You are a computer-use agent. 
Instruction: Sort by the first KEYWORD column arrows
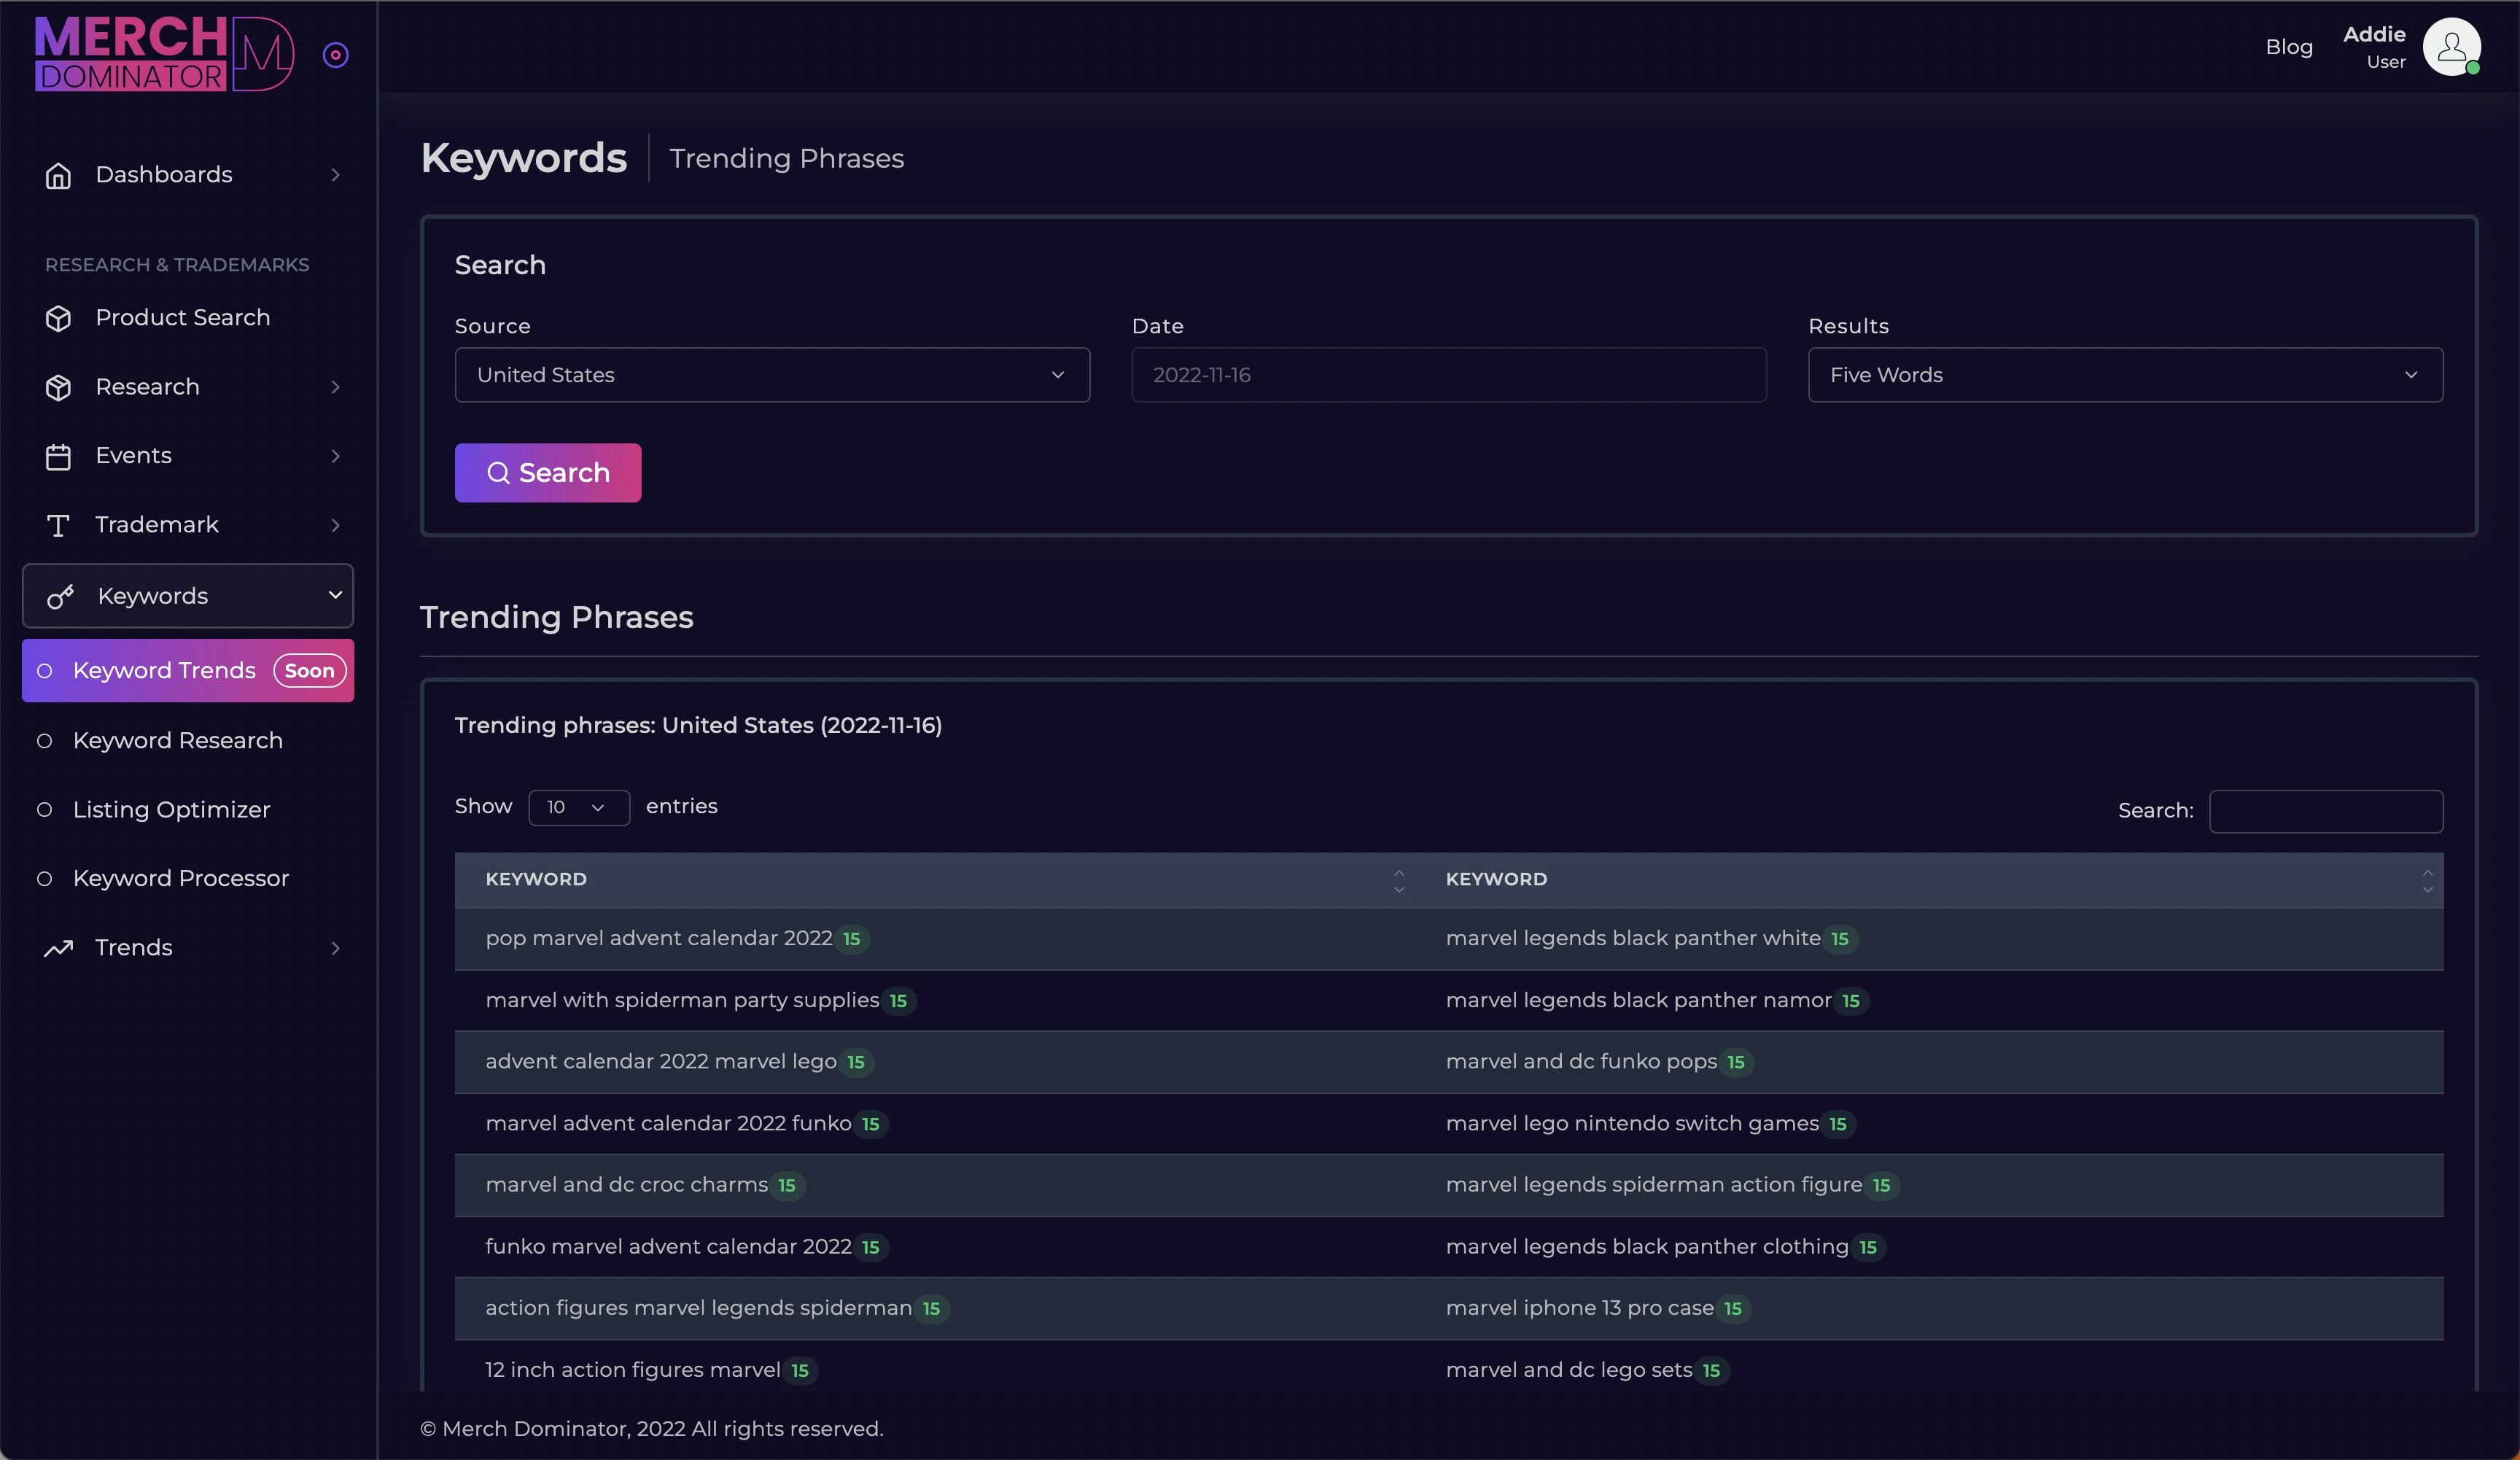point(1399,881)
